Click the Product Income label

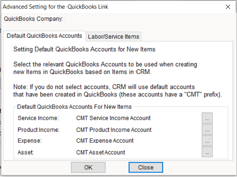39,130
